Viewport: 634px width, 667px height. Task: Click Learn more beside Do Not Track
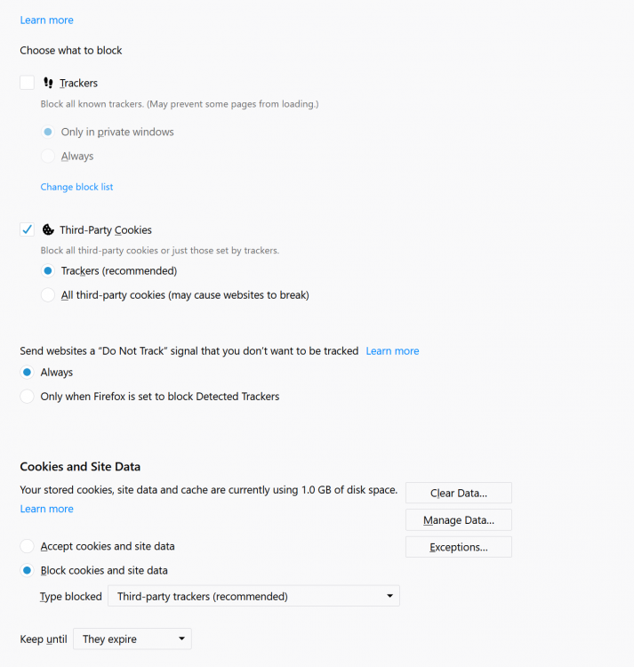click(x=392, y=350)
